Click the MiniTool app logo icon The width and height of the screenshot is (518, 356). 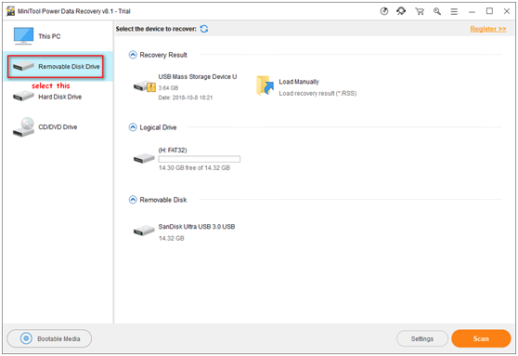point(10,11)
